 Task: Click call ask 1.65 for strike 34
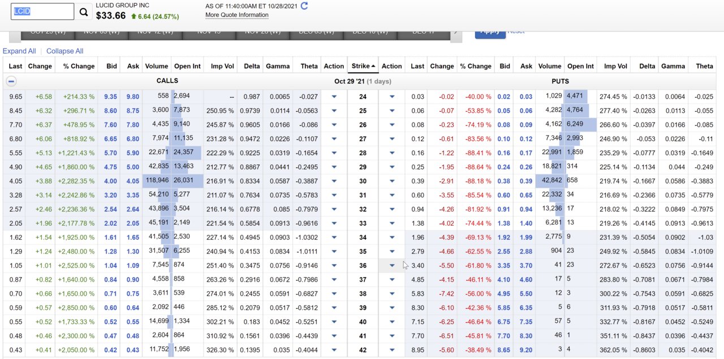(133, 238)
